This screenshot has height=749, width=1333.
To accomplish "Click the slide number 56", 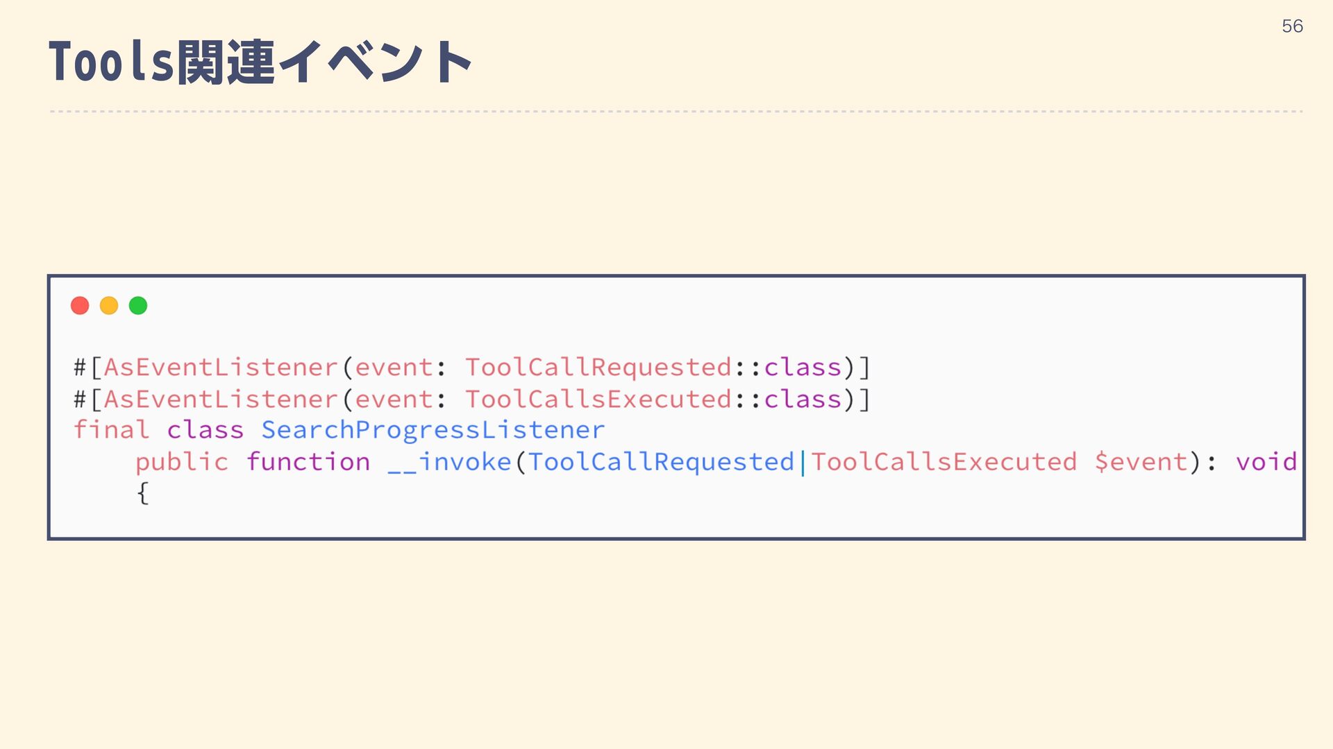I will [1292, 26].
